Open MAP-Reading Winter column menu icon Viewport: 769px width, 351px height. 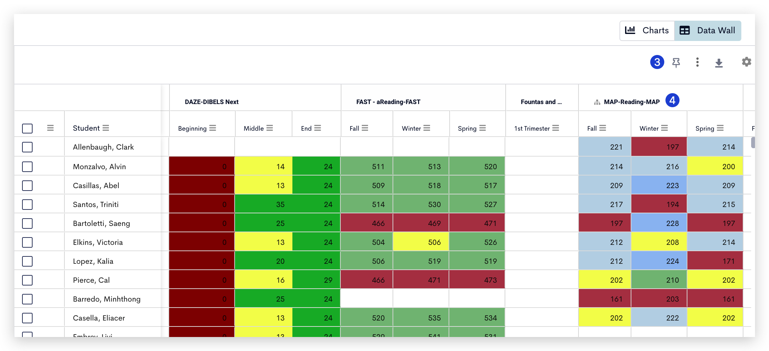[665, 128]
